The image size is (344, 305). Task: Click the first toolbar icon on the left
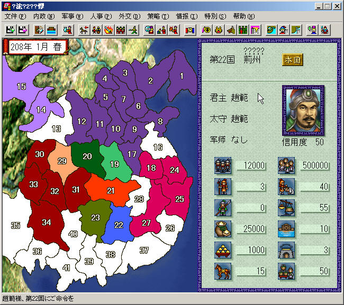[9, 29]
